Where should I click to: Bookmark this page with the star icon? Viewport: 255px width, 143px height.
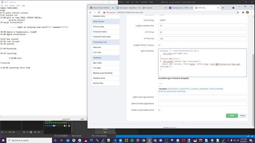click(x=237, y=12)
